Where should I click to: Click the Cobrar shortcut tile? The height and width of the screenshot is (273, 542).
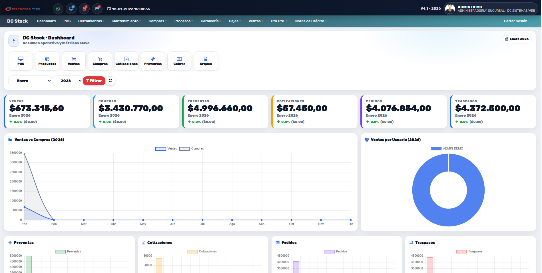[x=179, y=61]
